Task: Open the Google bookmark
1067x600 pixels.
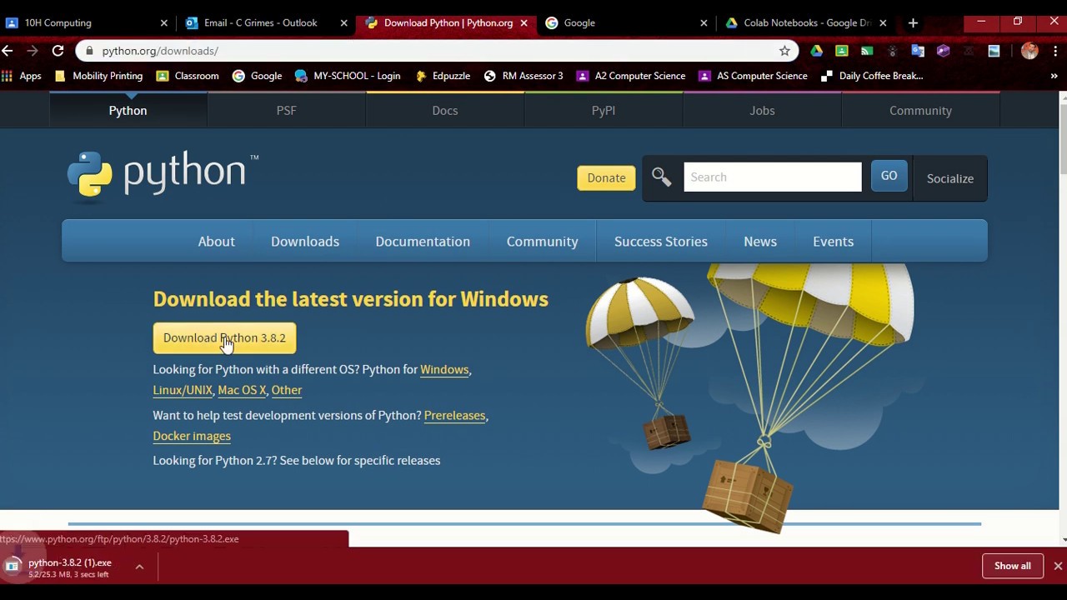Action: (x=257, y=76)
